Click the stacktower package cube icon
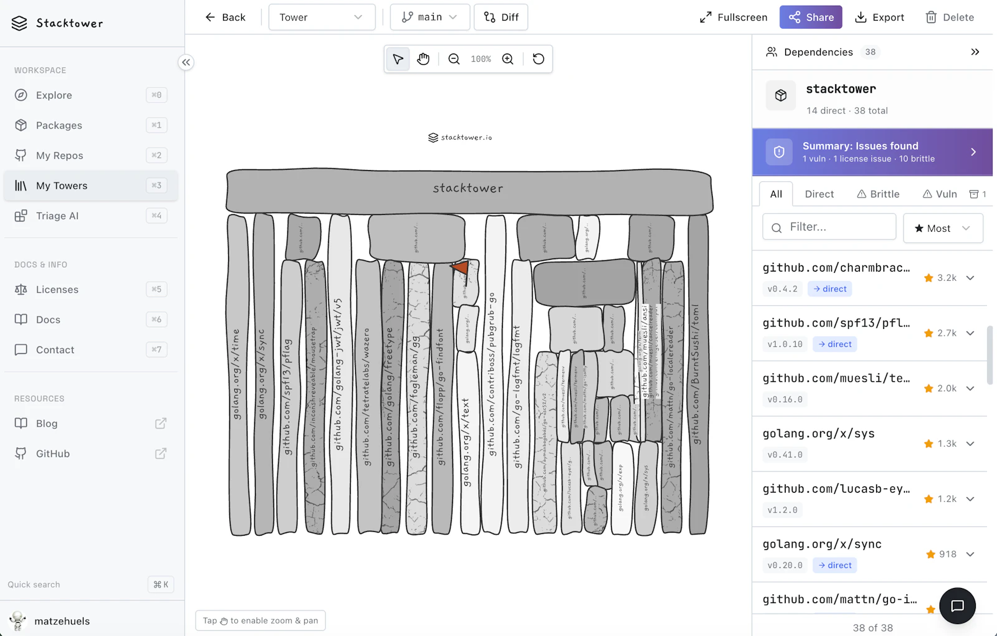This screenshot has width=997, height=636. (781, 95)
